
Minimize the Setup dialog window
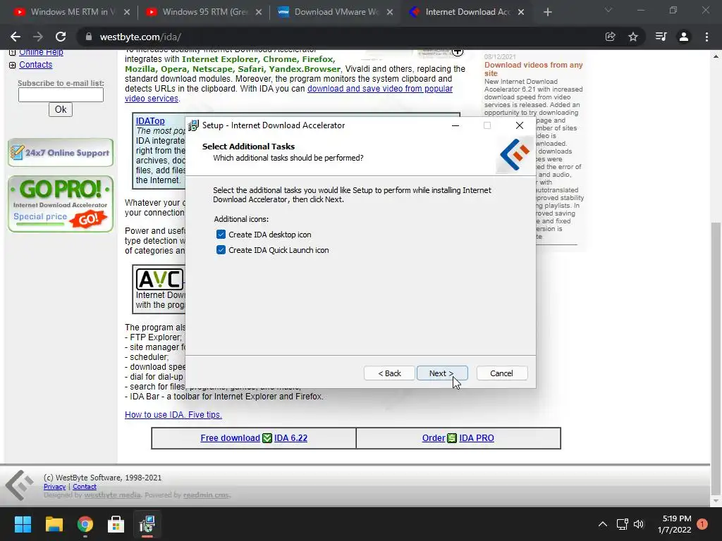click(455, 125)
